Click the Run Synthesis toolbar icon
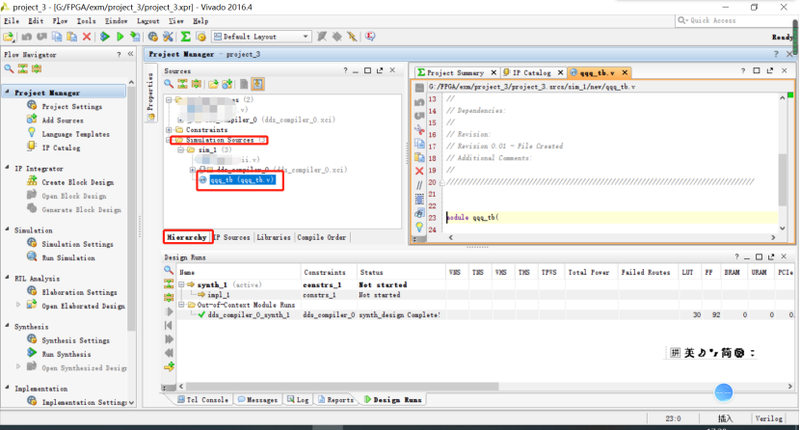Viewport: 800px width, 430px height. click(x=105, y=37)
